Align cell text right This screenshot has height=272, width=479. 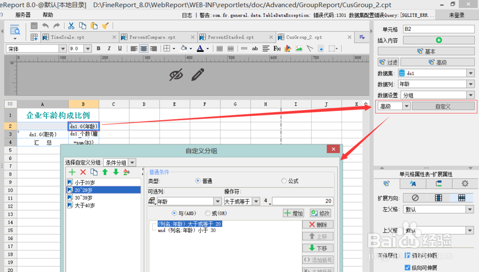pos(154,48)
